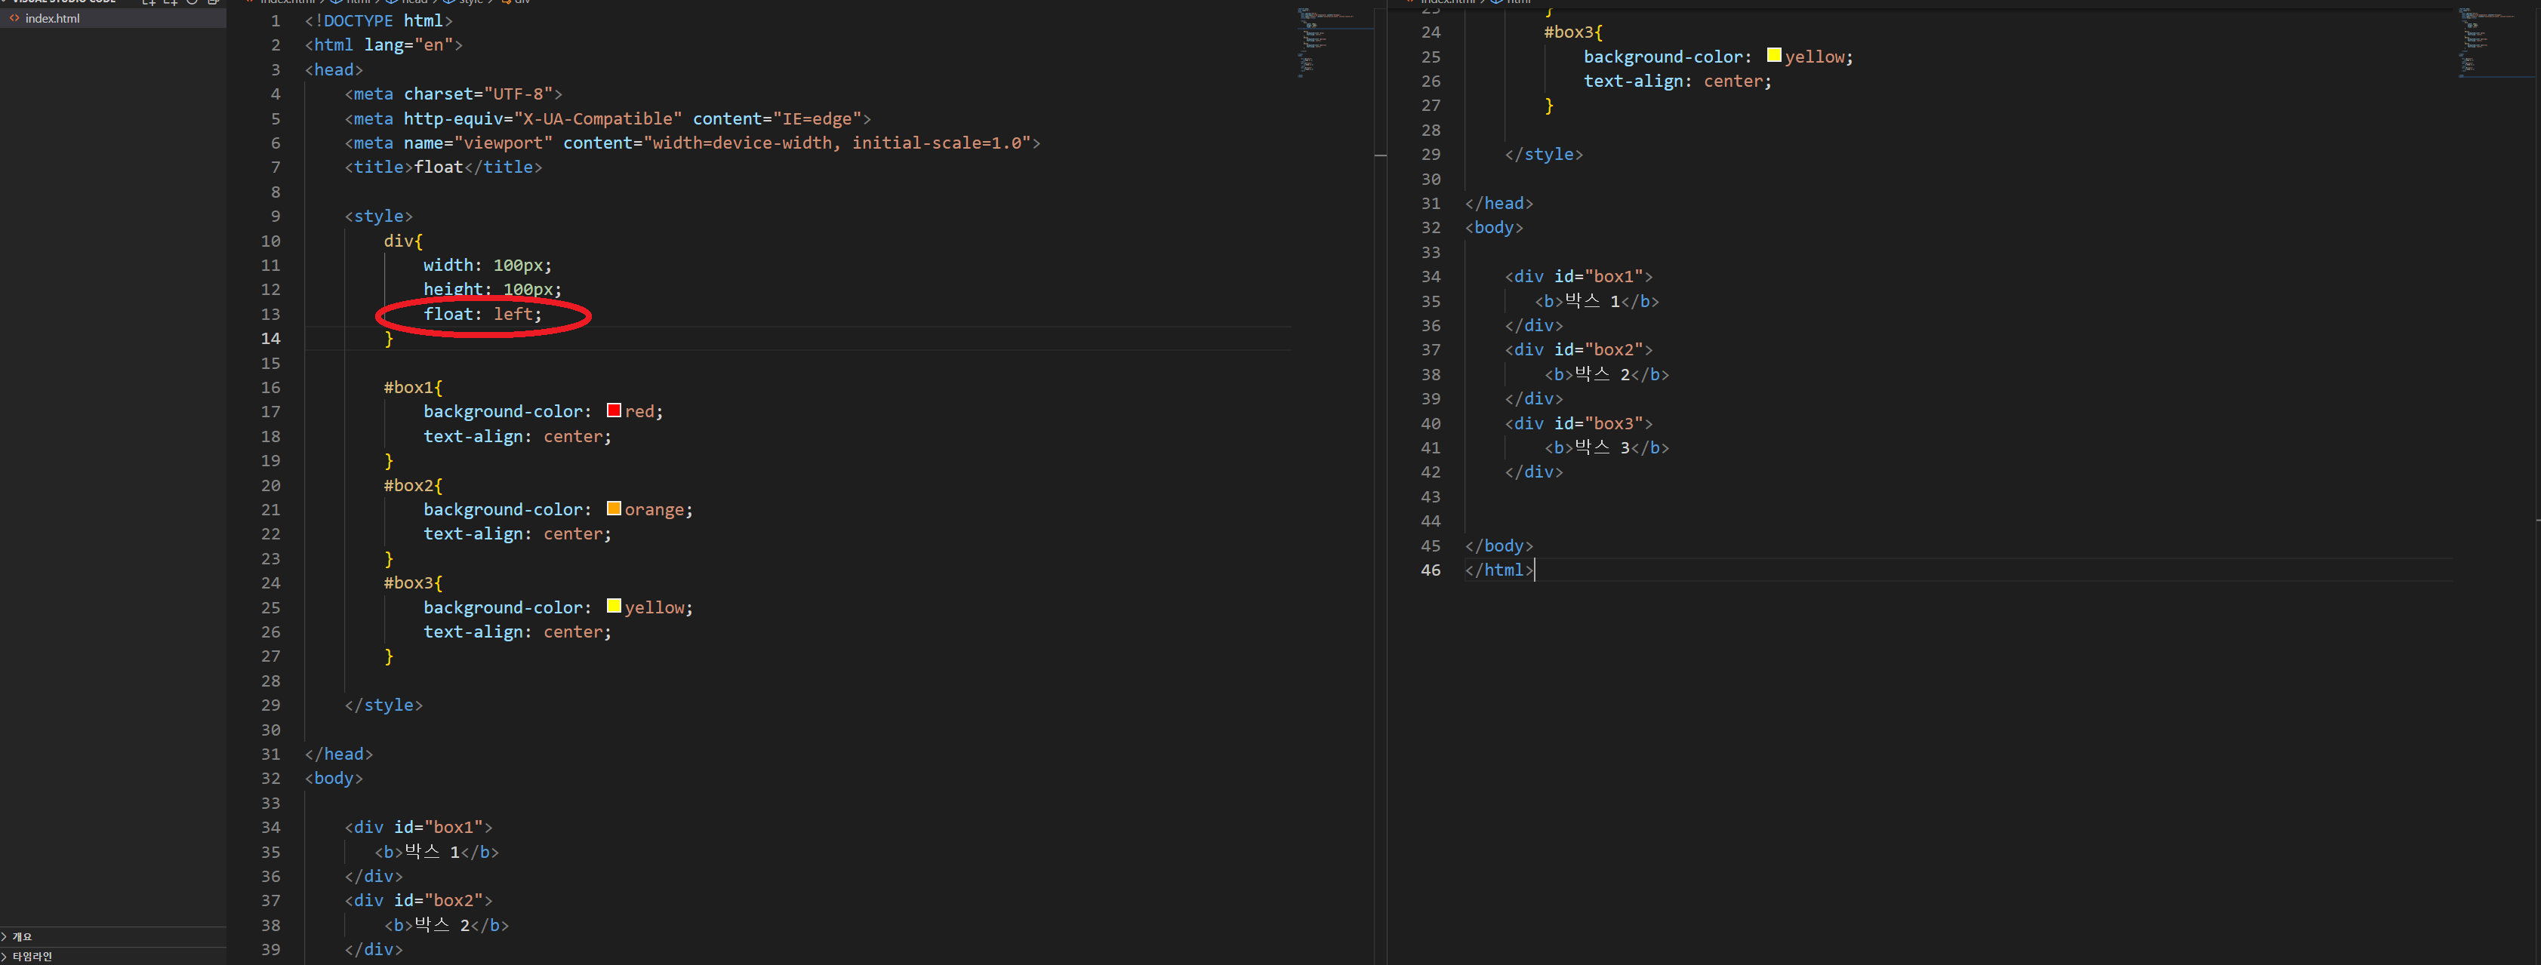Click line number 46 in right editor
Screen dimensions: 2541x965
click(1431, 570)
